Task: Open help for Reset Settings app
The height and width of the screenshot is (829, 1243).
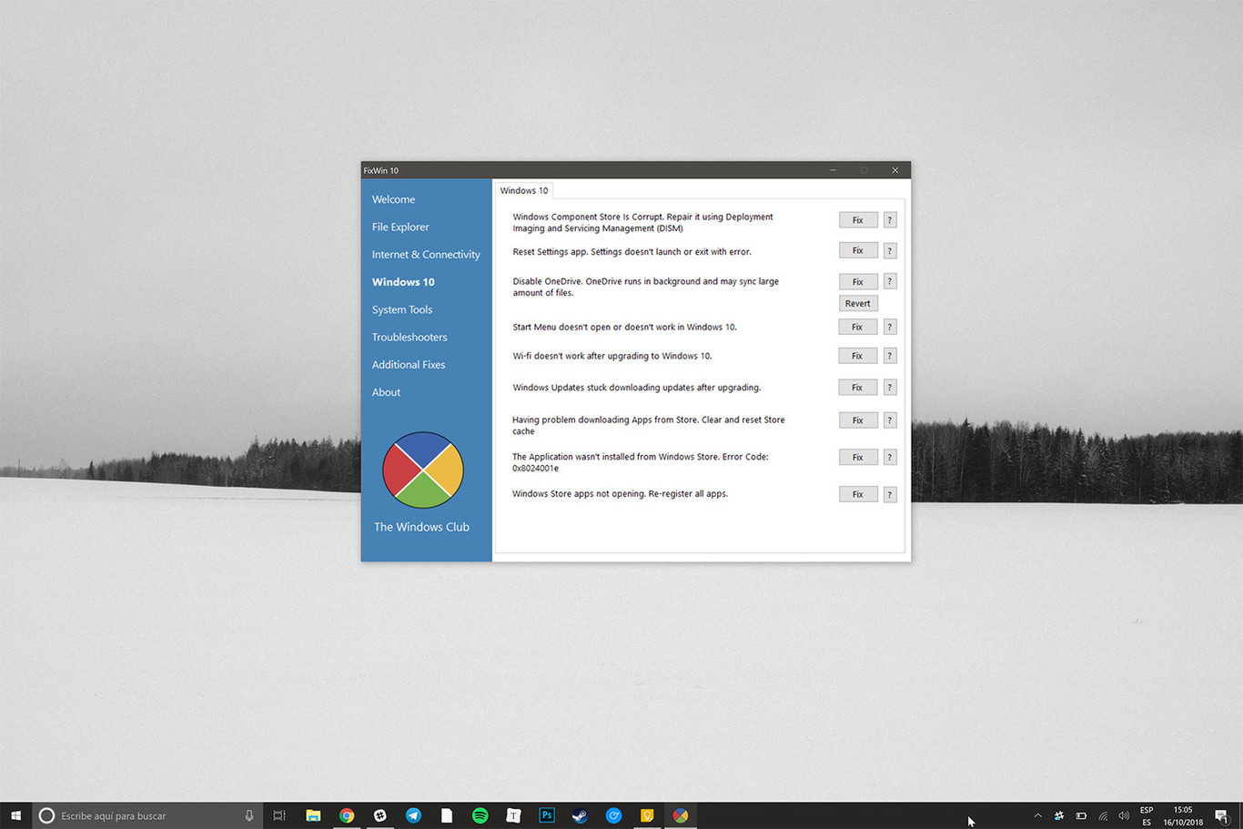Action: click(890, 250)
